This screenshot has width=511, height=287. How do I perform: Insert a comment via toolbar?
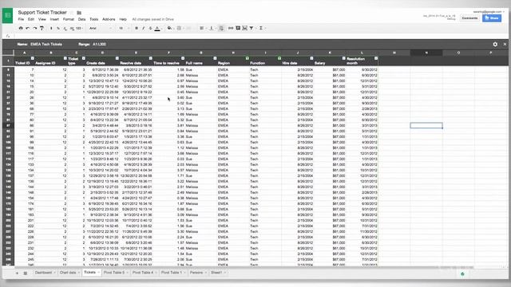pos(238,29)
